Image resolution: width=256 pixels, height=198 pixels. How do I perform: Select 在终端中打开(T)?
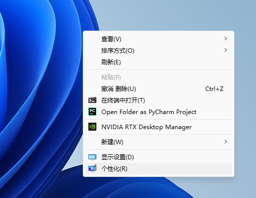click(159, 100)
